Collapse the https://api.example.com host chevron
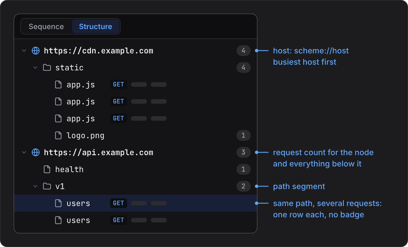Image resolution: width=408 pixels, height=247 pixels. [x=24, y=152]
